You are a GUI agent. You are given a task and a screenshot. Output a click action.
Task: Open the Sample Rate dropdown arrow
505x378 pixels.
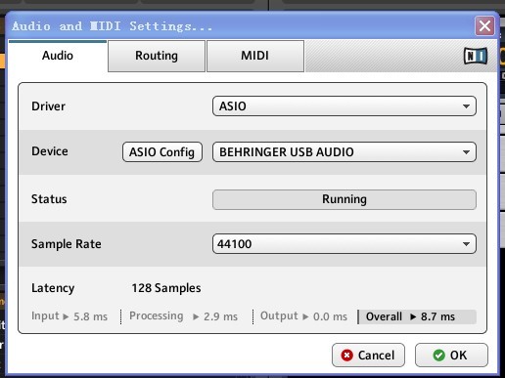(466, 244)
